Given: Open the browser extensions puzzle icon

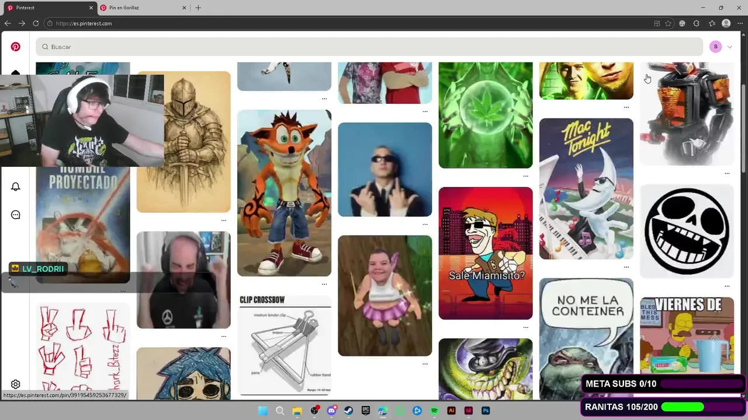Looking at the screenshot, I should tap(696, 23).
